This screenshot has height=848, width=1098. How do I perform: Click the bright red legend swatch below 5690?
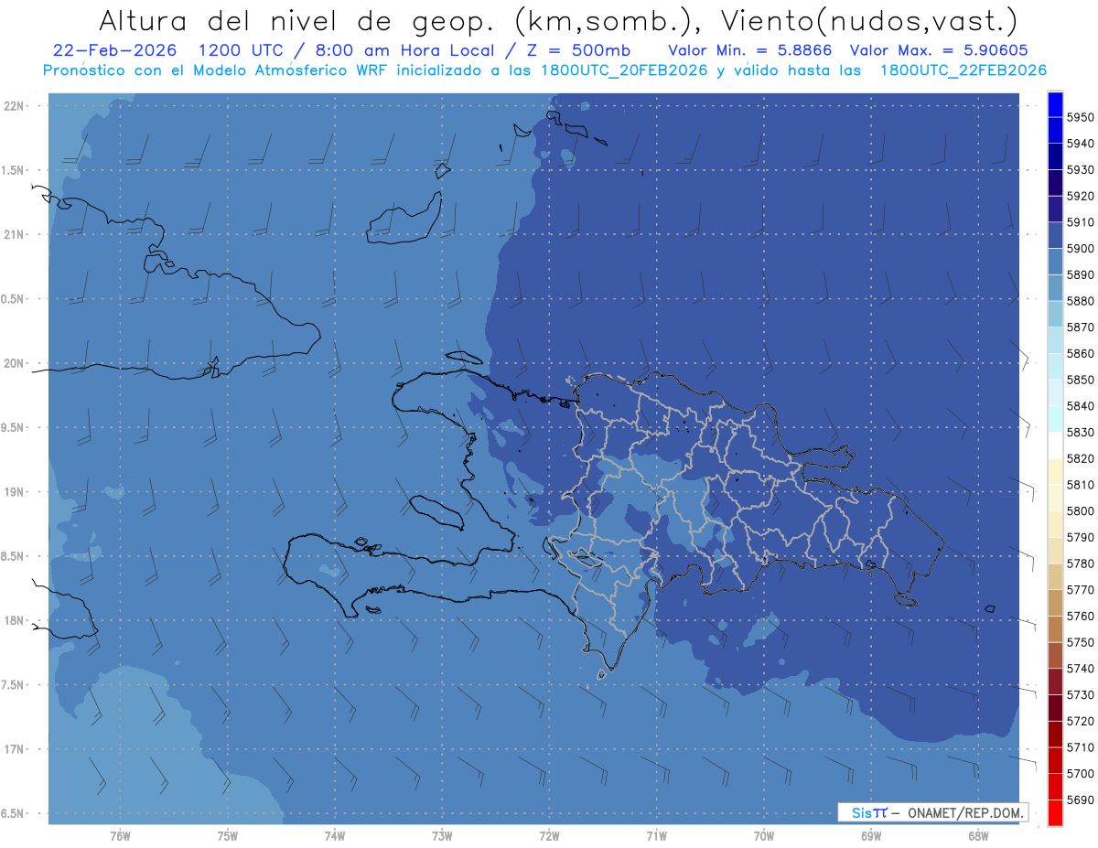click(x=1055, y=812)
